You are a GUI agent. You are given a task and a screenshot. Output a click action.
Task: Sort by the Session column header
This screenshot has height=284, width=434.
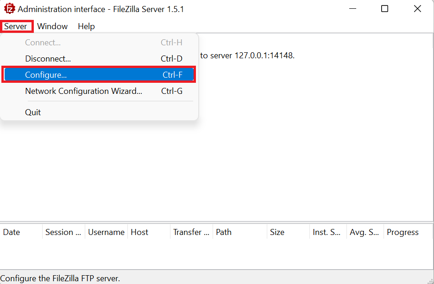[x=63, y=232]
